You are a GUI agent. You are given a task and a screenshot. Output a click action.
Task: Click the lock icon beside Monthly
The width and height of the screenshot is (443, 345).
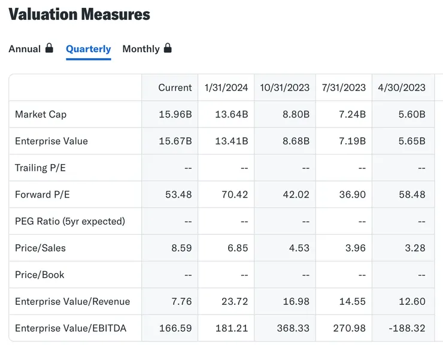[x=168, y=49]
